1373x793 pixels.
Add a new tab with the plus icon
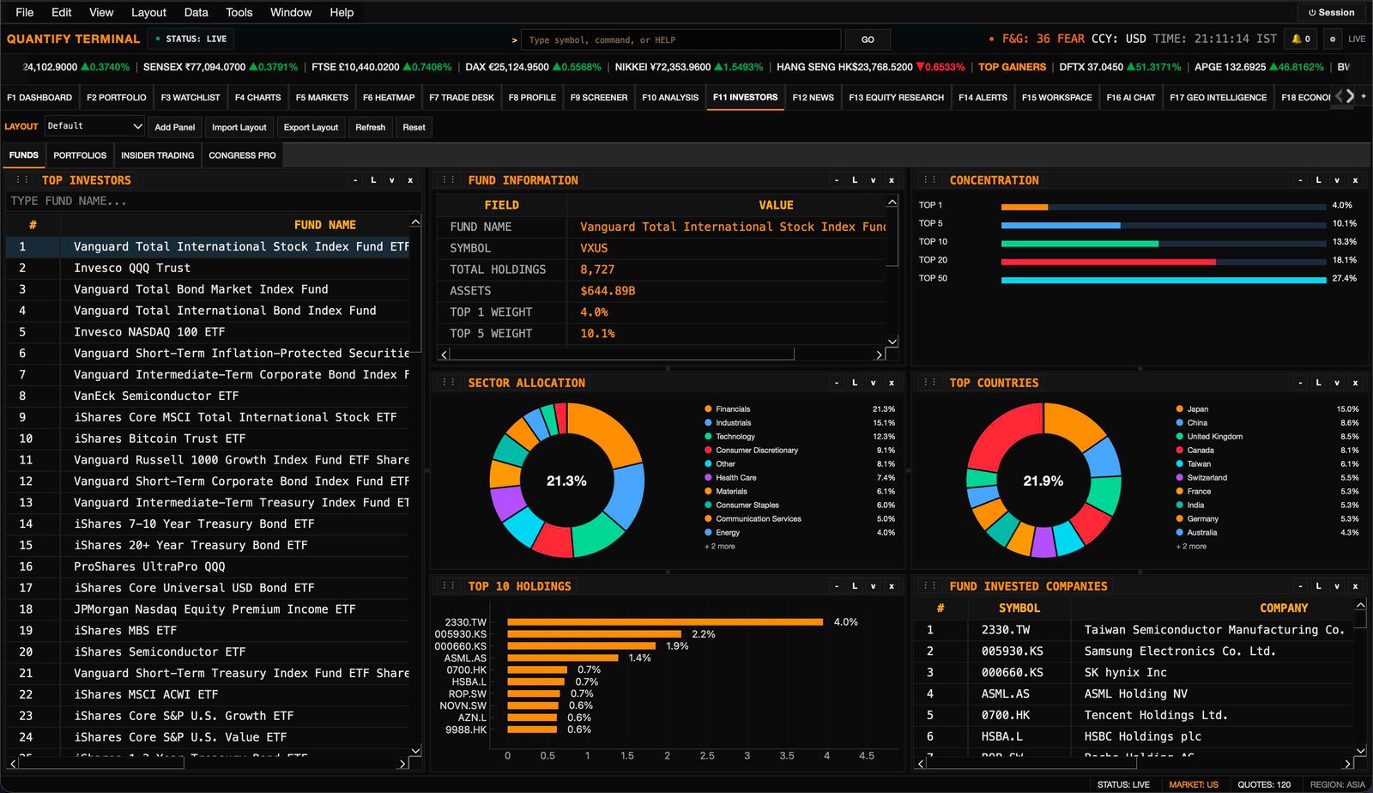click(x=1364, y=96)
